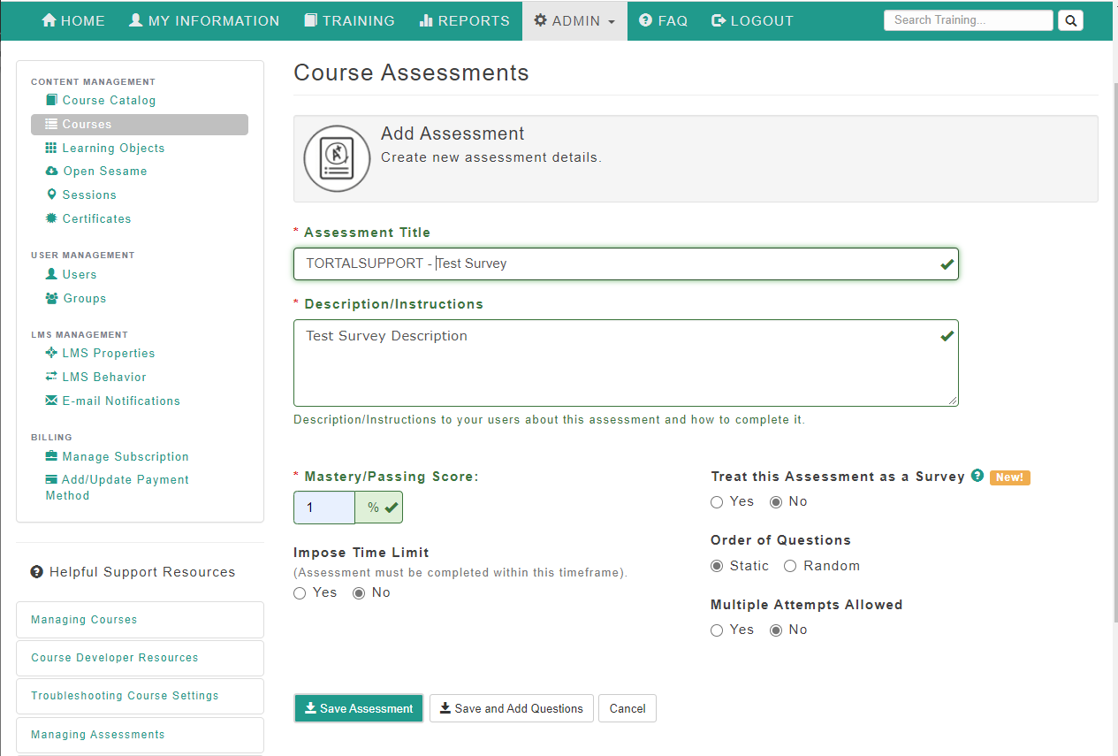Click the Add/Update Payment card icon
Viewport: 1118px width, 756px height.
51,479
